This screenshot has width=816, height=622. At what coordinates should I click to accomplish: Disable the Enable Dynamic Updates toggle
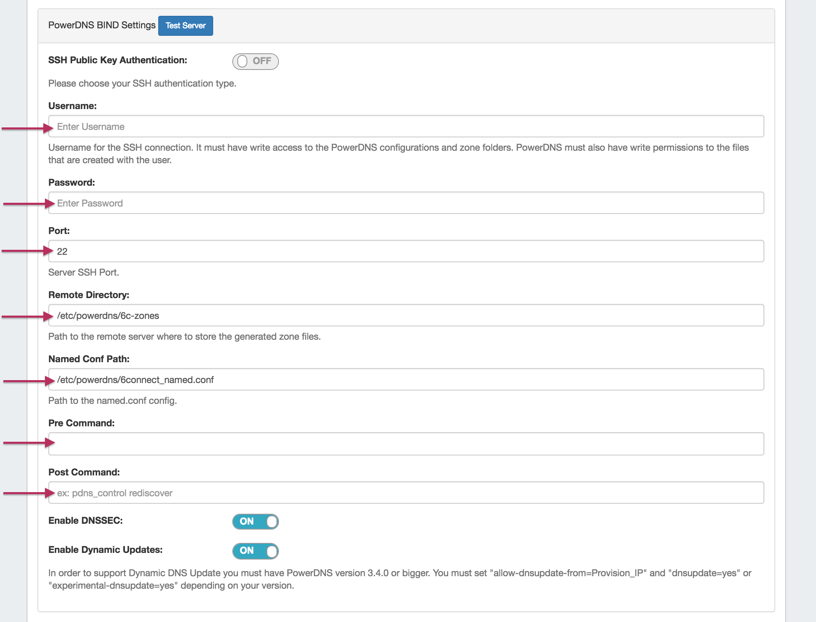(255, 551)
